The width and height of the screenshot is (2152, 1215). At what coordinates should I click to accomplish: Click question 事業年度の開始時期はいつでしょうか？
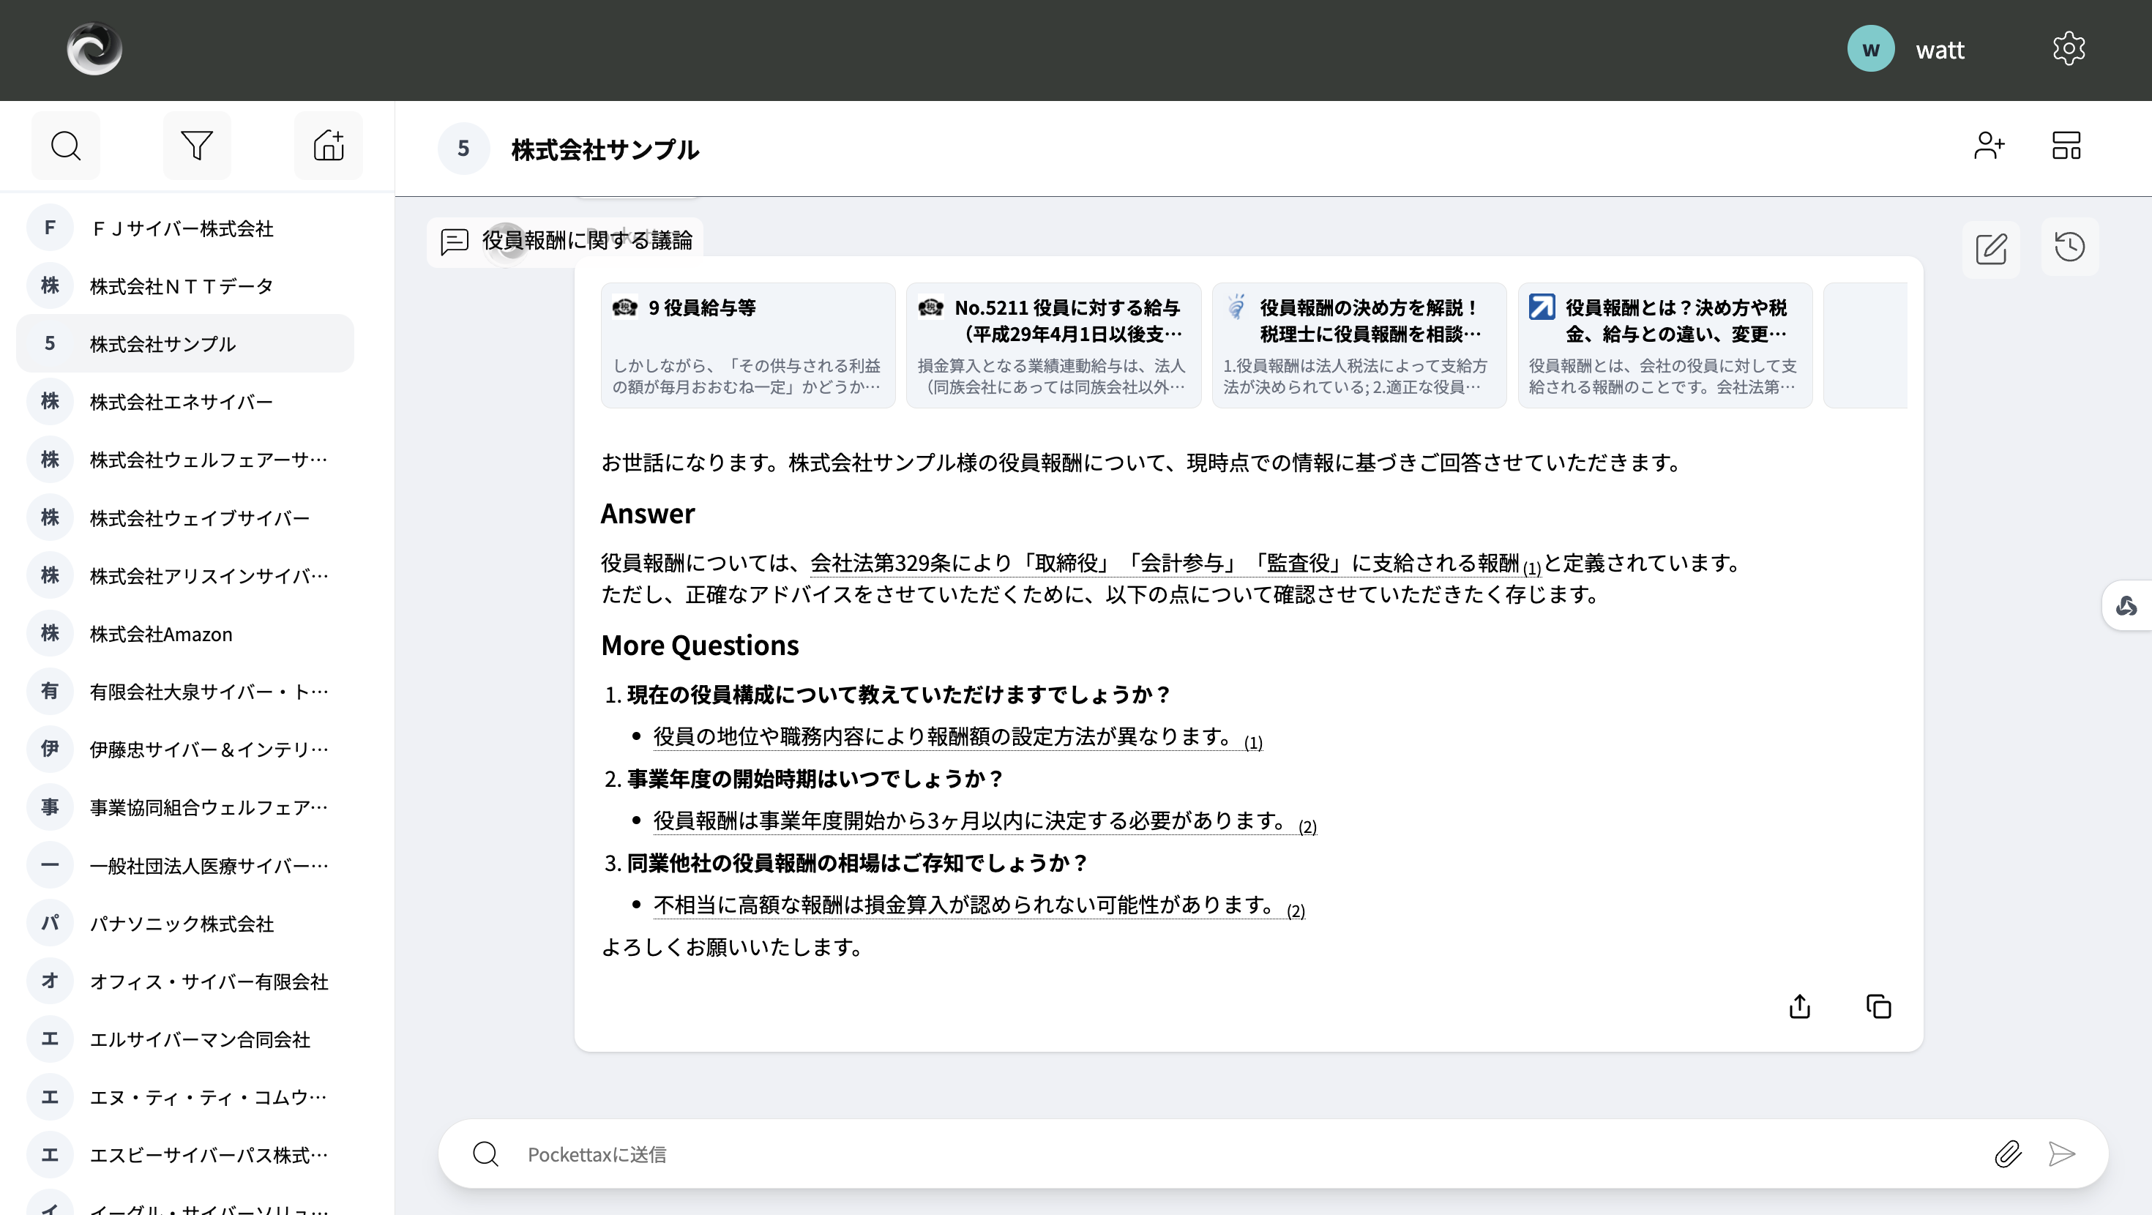pos(815,779)
